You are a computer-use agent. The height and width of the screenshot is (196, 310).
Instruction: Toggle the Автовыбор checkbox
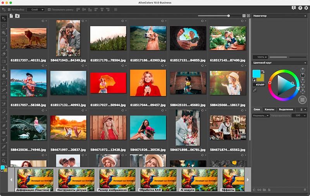pos(9,9)
